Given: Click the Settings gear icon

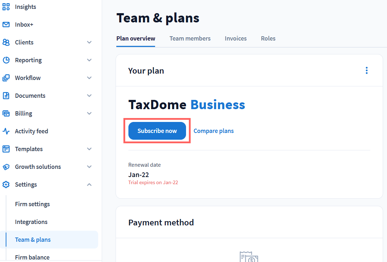Looking at the screenshot, I should tap(6, 185).
